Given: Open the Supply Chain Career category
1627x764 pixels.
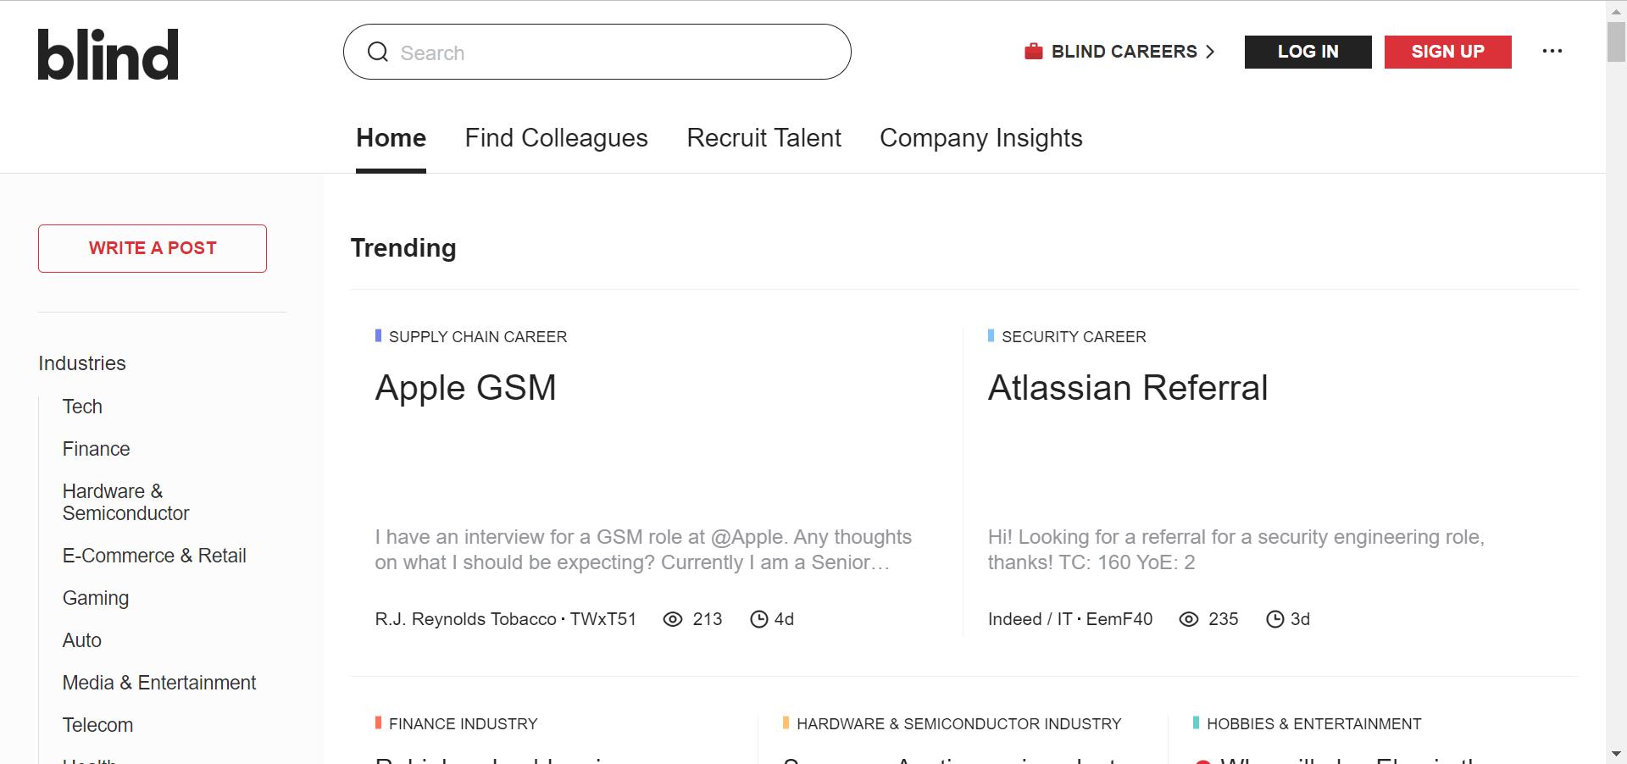Looking at the screenshot, I should pyautogui.click(x=477, y=337).
